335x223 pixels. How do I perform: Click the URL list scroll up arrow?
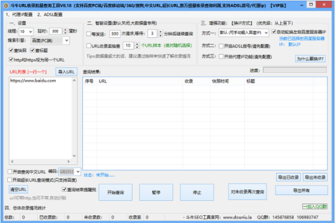point(75,81)
